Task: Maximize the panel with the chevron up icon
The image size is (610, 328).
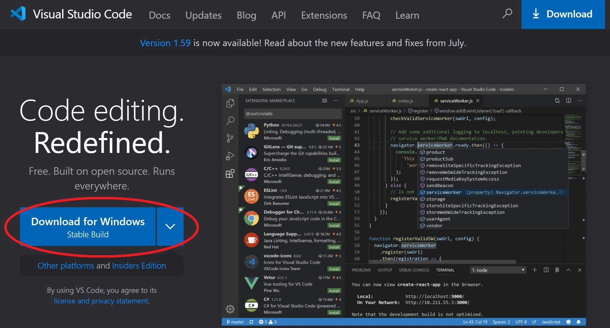Action: 568,270
